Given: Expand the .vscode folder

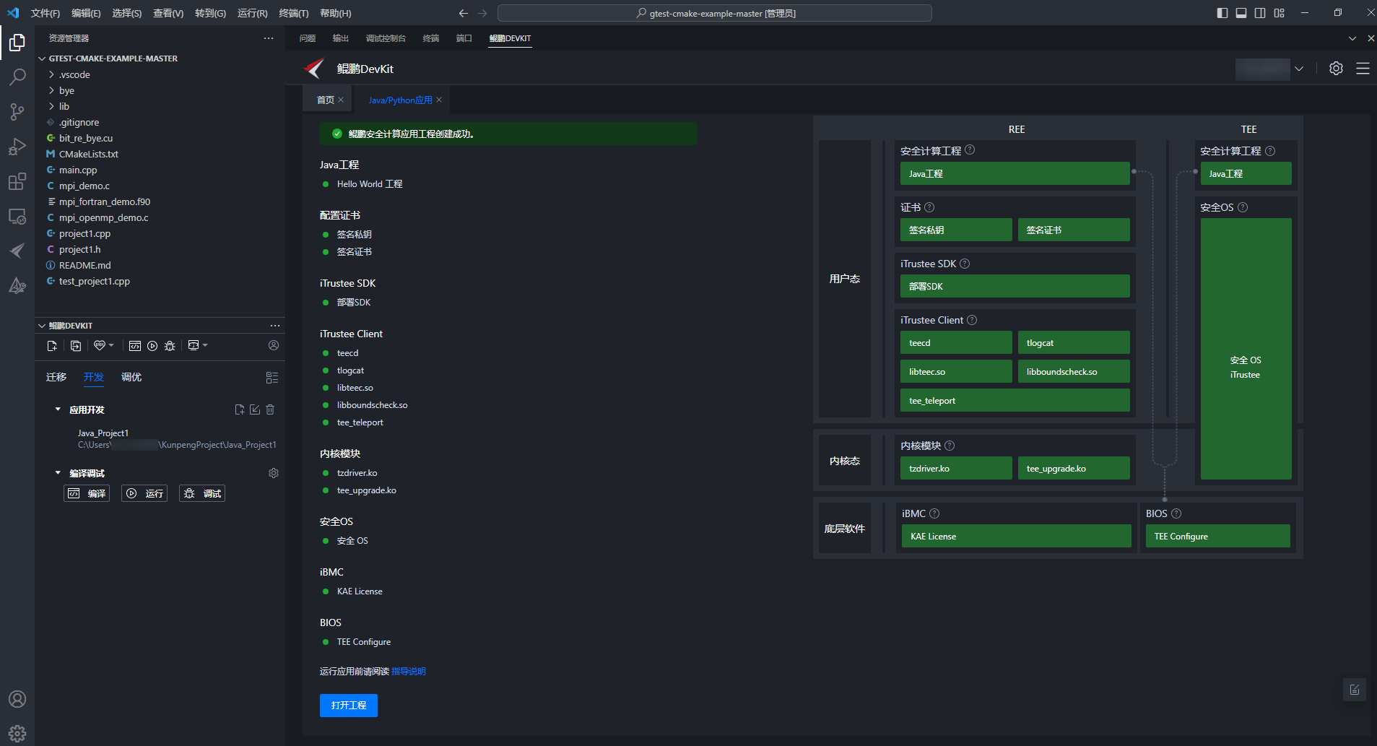Looking at the screenshot, I should click(51, 74).
